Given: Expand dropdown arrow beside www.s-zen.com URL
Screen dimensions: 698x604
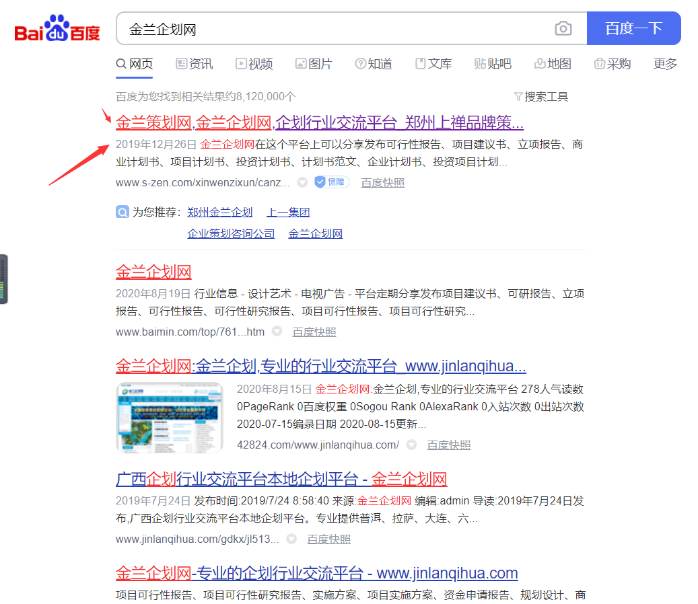Looking at the screenshot, I should [303, 182].
